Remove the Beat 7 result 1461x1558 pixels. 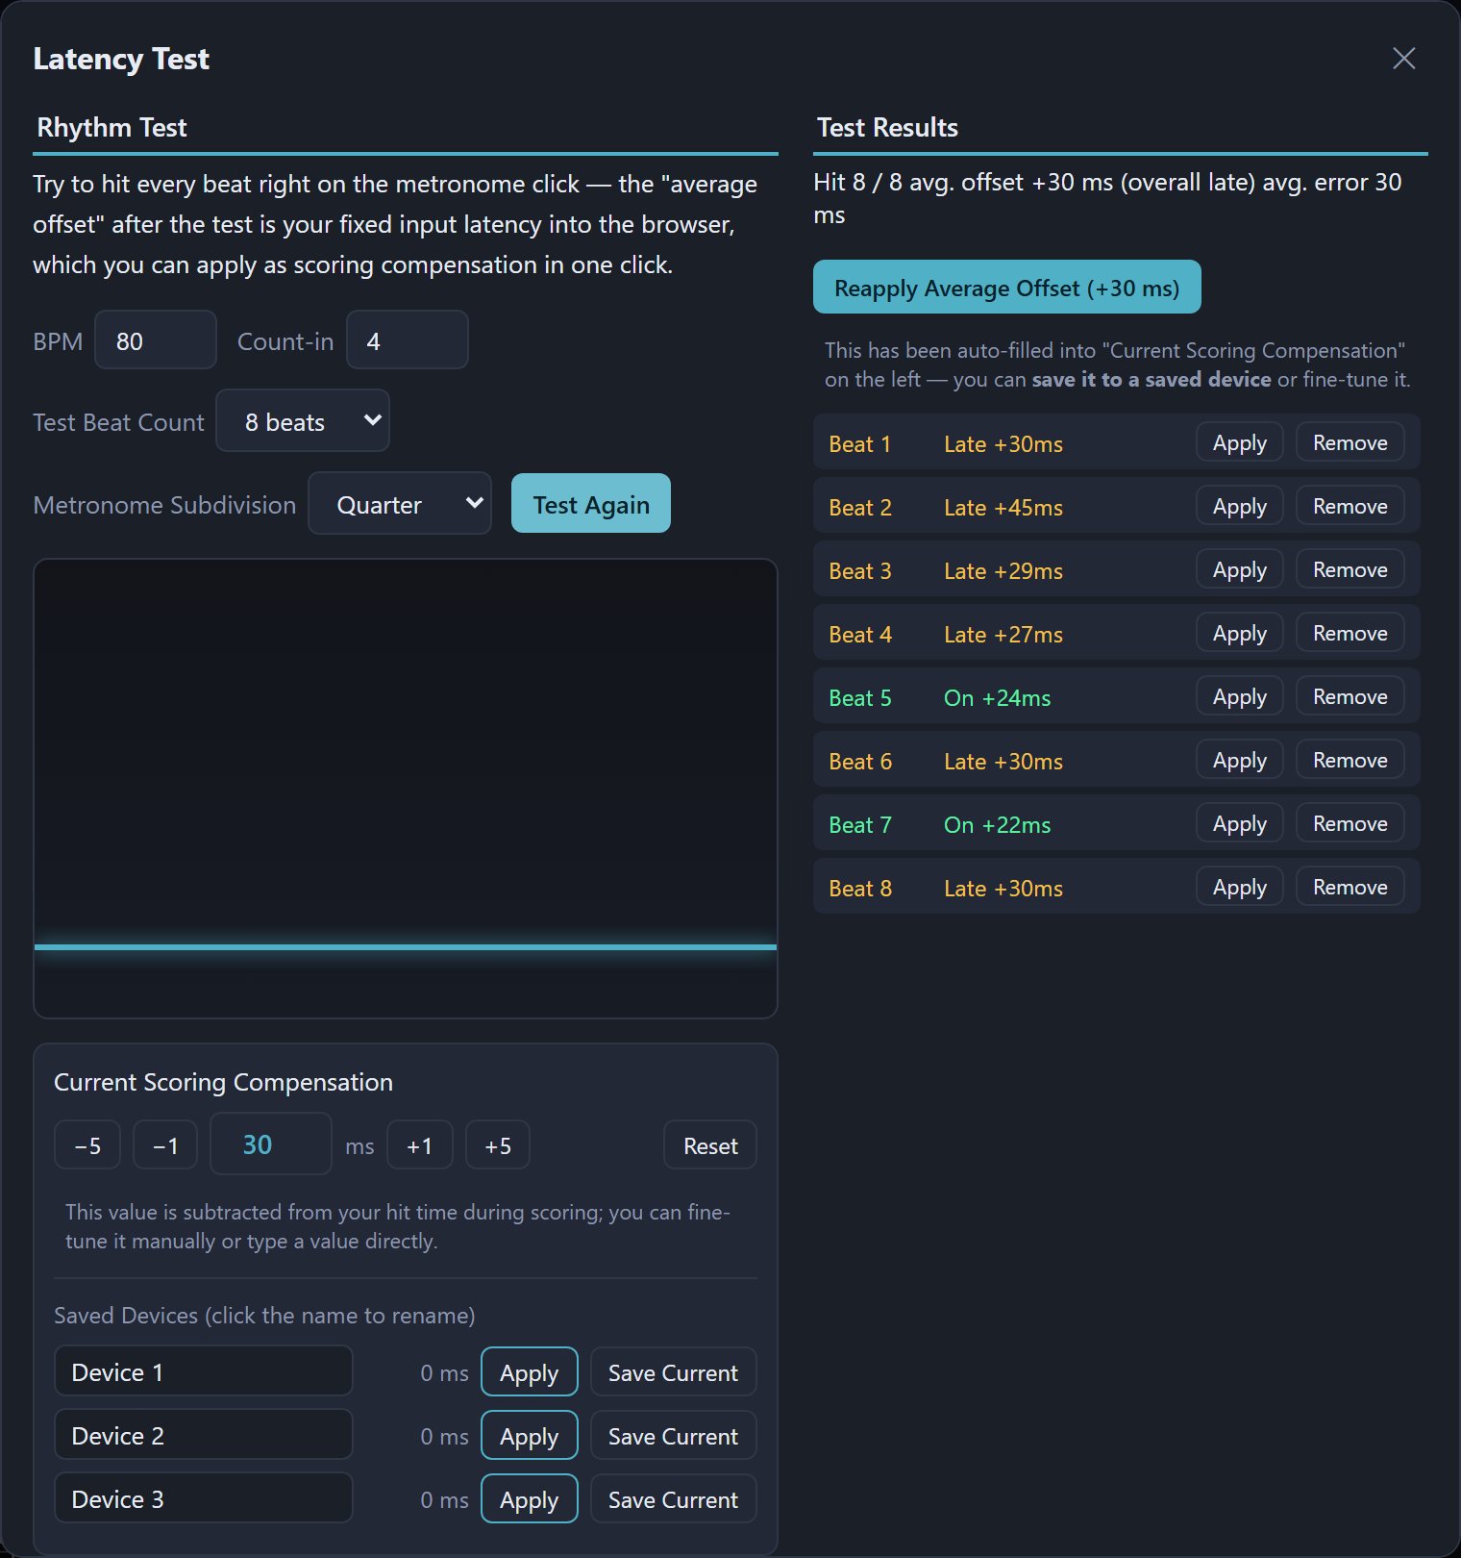(x=1350, y=823)
